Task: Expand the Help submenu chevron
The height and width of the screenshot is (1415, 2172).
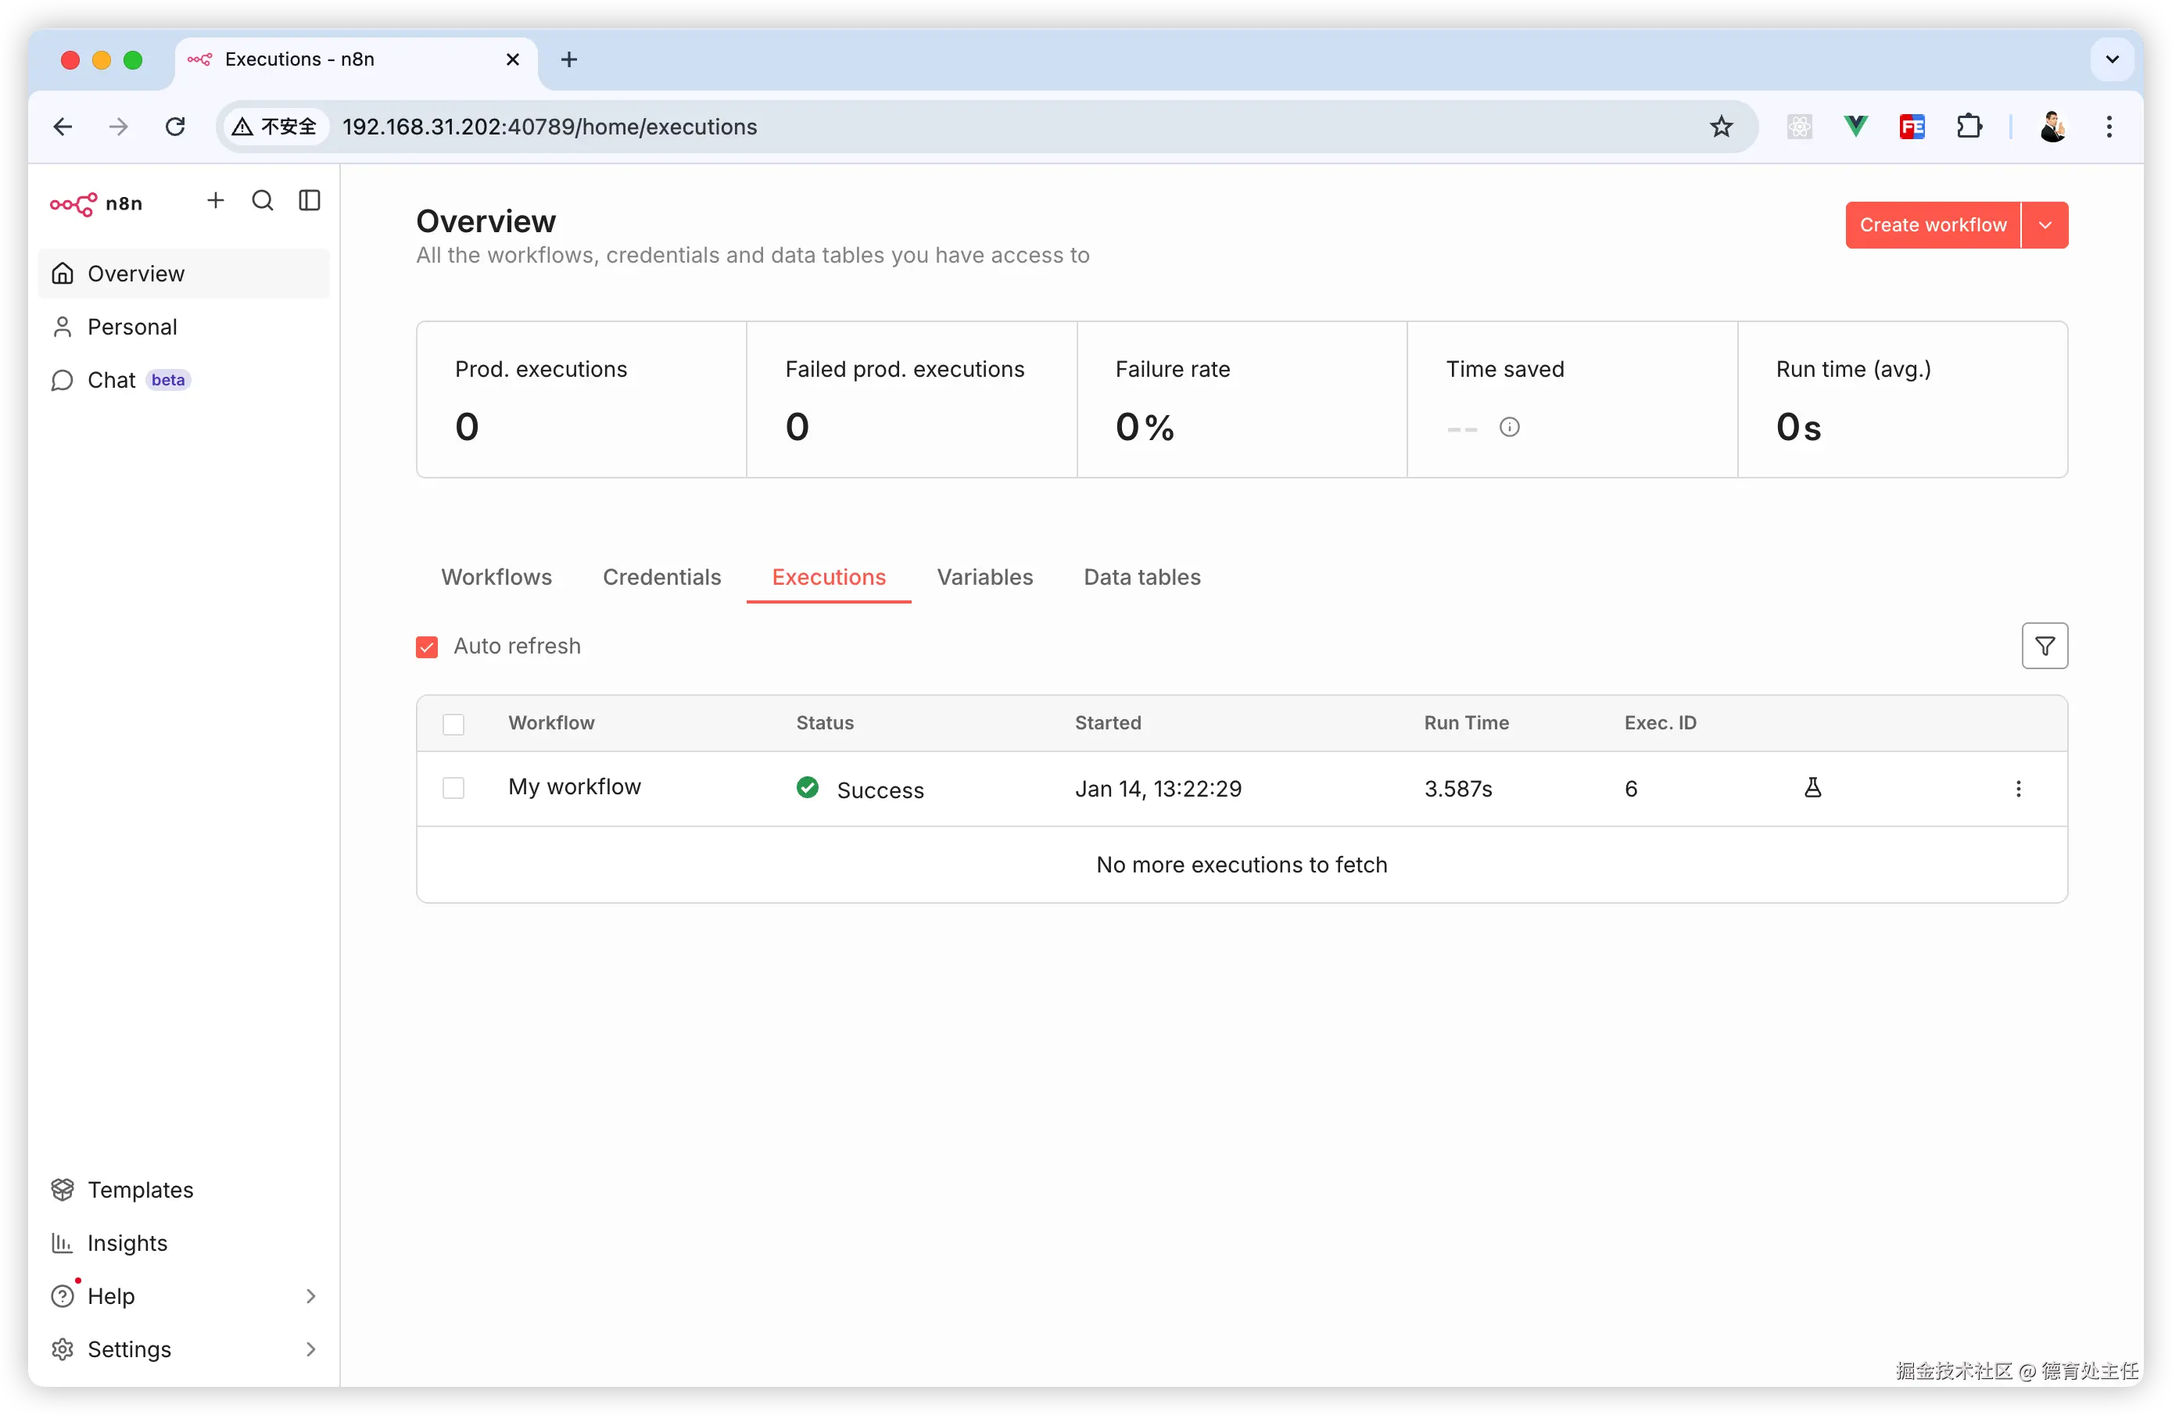Action: [310, 1295]
